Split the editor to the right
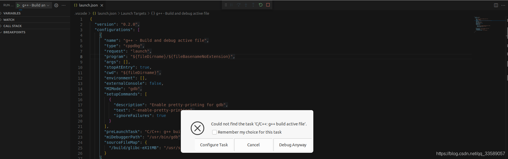Viewport: 508px width, 159px height. [x=496, y=5]
